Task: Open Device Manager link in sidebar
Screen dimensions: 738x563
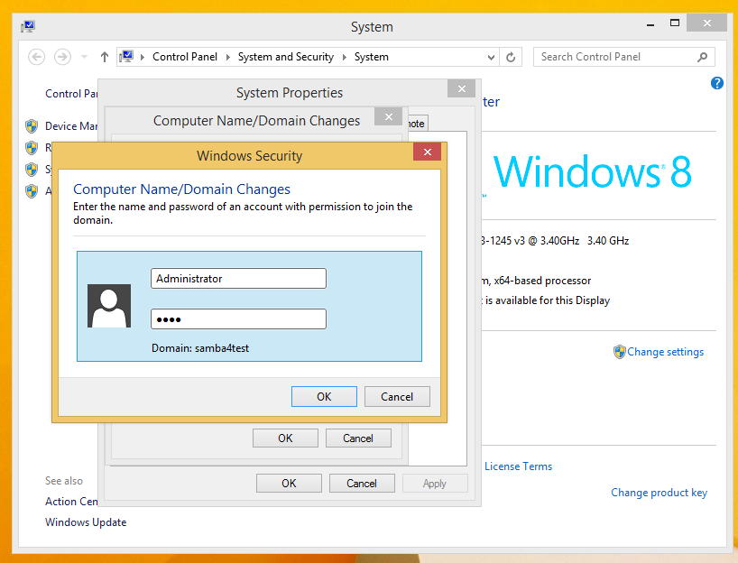Action: (x=71, y=126)
